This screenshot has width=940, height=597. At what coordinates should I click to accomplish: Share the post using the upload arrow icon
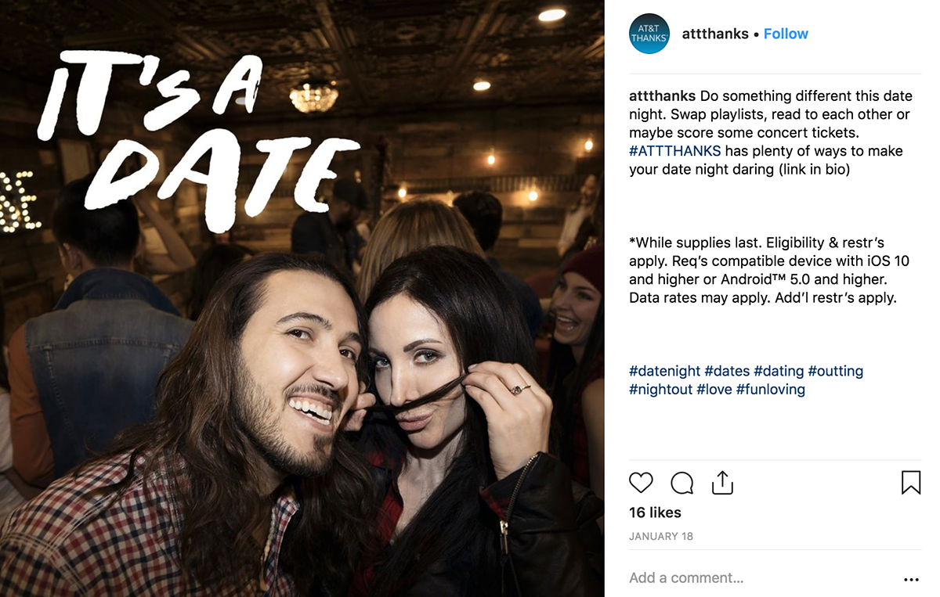click(x=722, y=482)
